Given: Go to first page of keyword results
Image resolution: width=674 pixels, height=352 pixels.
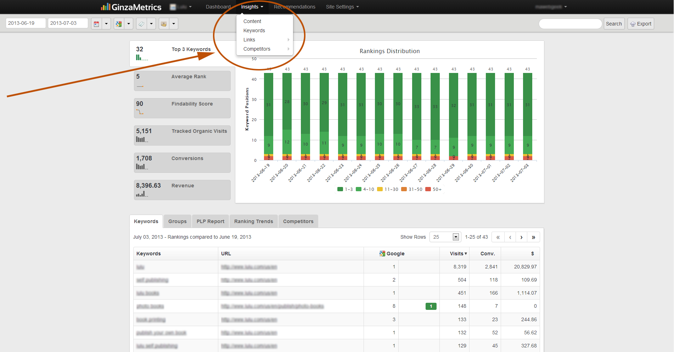Looking at the screenshot, I should (498, 237).
